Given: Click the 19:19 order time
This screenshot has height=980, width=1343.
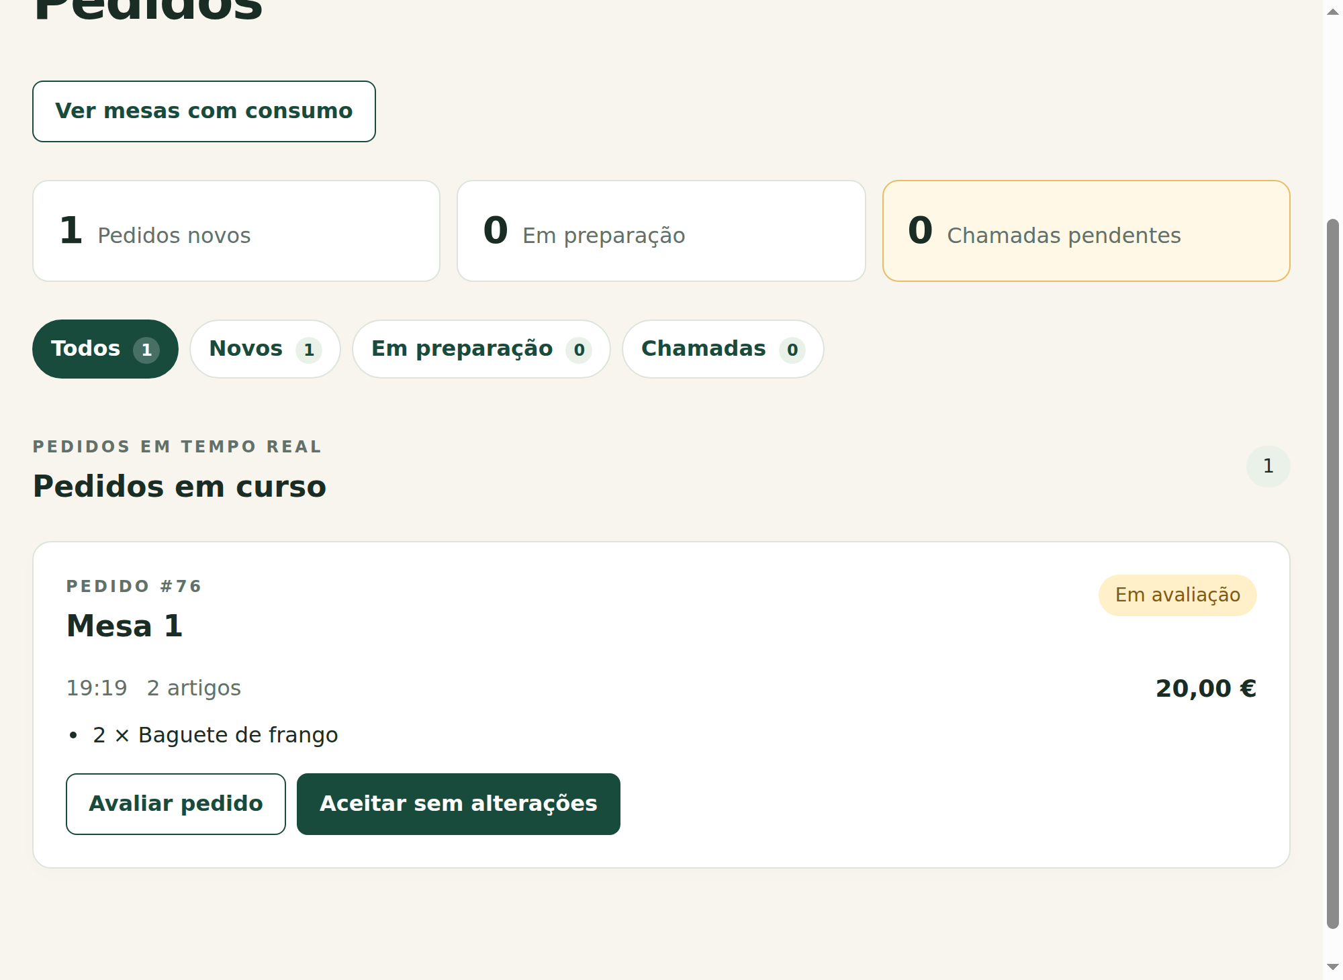Looking at the screenshot, I should pos(97,689).
